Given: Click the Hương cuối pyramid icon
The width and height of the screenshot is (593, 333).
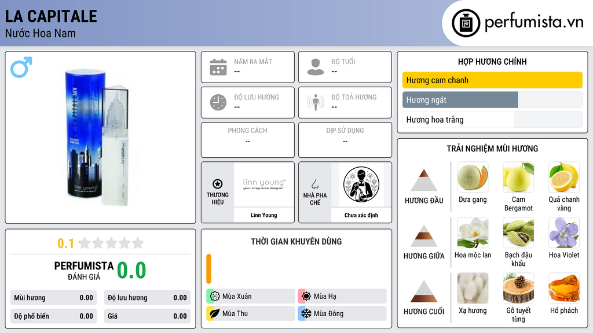Looking at the screenshot, I should tap(424, 291).
